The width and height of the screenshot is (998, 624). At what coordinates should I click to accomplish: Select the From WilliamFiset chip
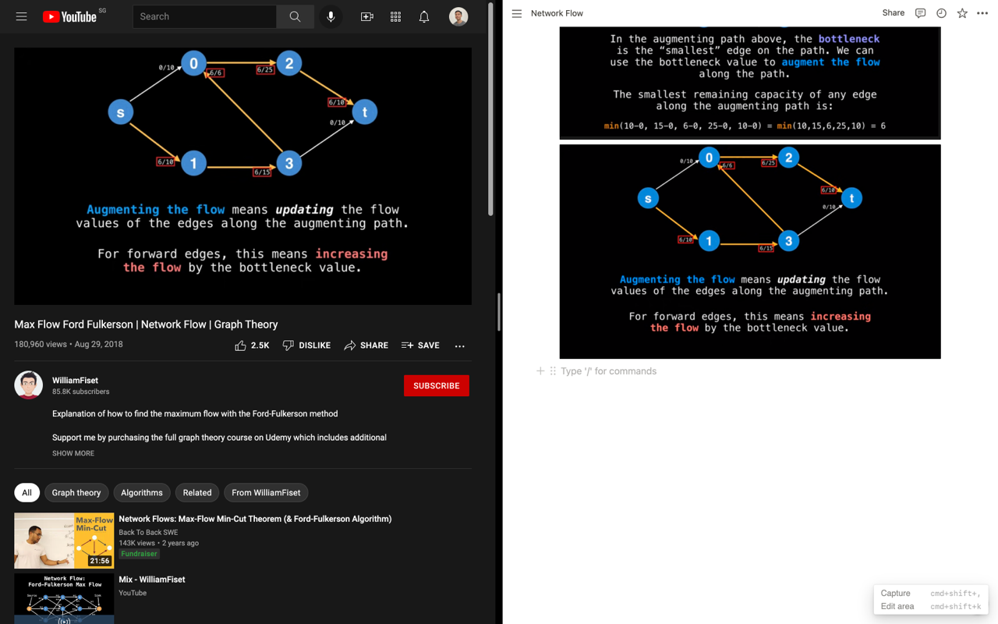pyautogui.click(x=266, y=493)
